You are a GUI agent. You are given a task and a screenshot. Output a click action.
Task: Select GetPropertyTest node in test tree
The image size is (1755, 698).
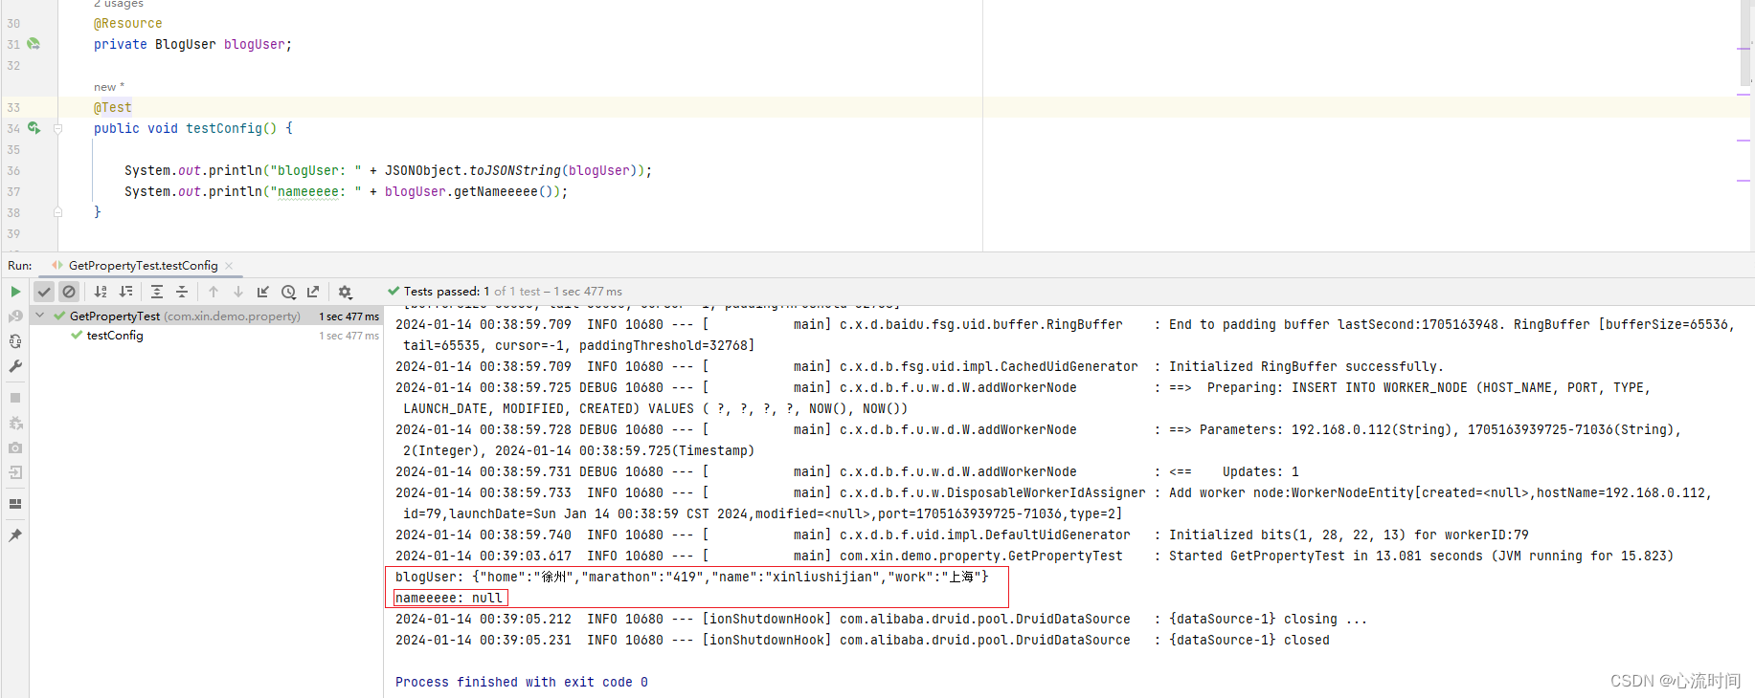click(206, 316)
